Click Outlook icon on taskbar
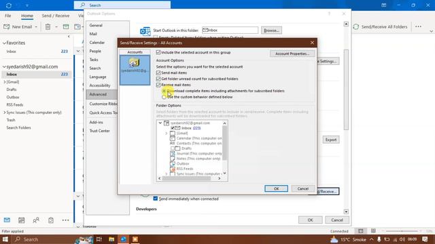435x244 pixels. [124, 239]
